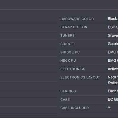Select the ESP strap button value
The height and width of the screenshot is (118, 118).
coord(113,27)
